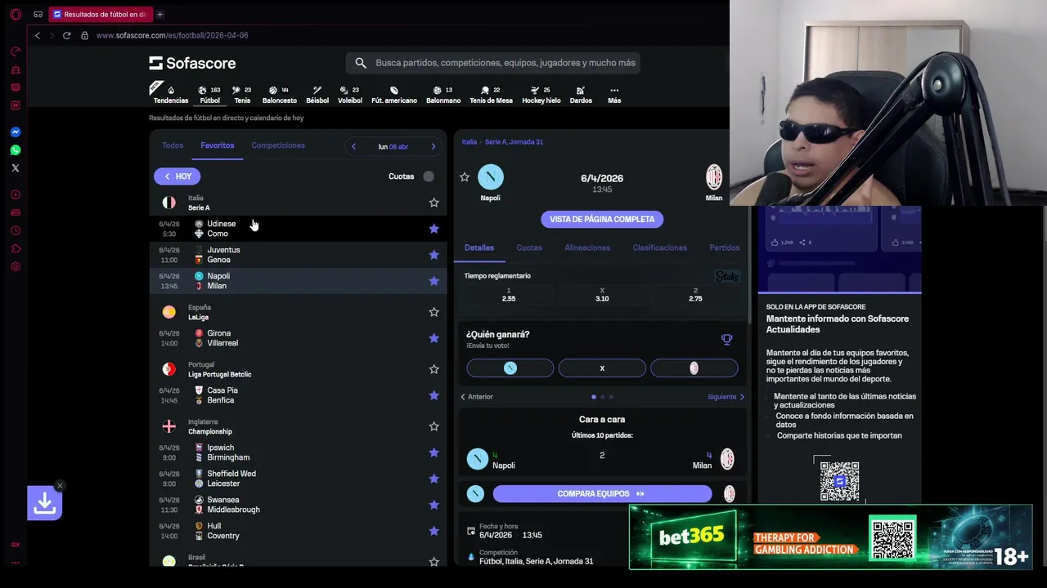Image resolution: width=1047 pixels, height=588 pixels.
Task: Open a new browser tab
Action: pos(160,15)
